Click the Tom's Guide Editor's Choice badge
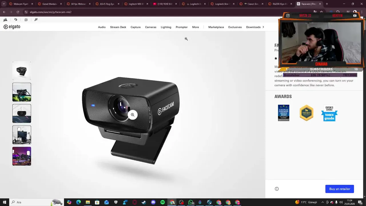 tap(329, 113)
